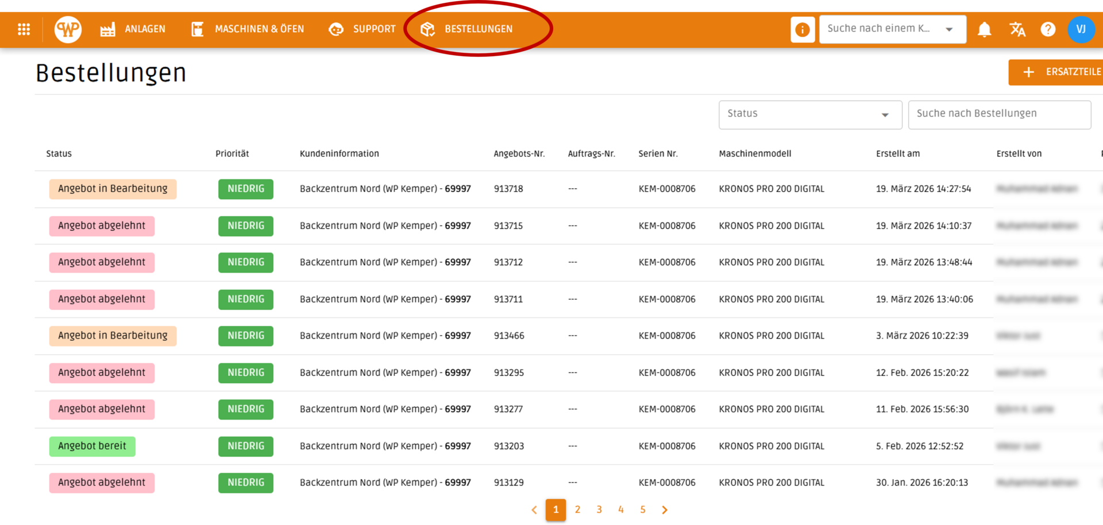
Task: Click the Auftrags-Nr. column header
Action: pyautogui.click(x=591, y=154)
